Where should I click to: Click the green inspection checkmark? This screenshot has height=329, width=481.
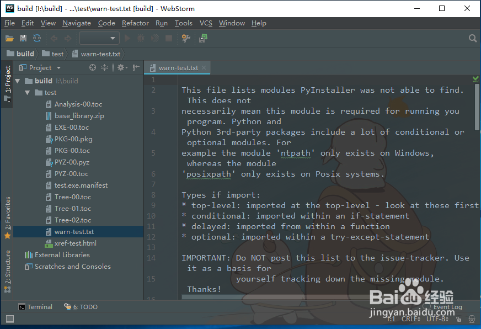click(475, 79)
